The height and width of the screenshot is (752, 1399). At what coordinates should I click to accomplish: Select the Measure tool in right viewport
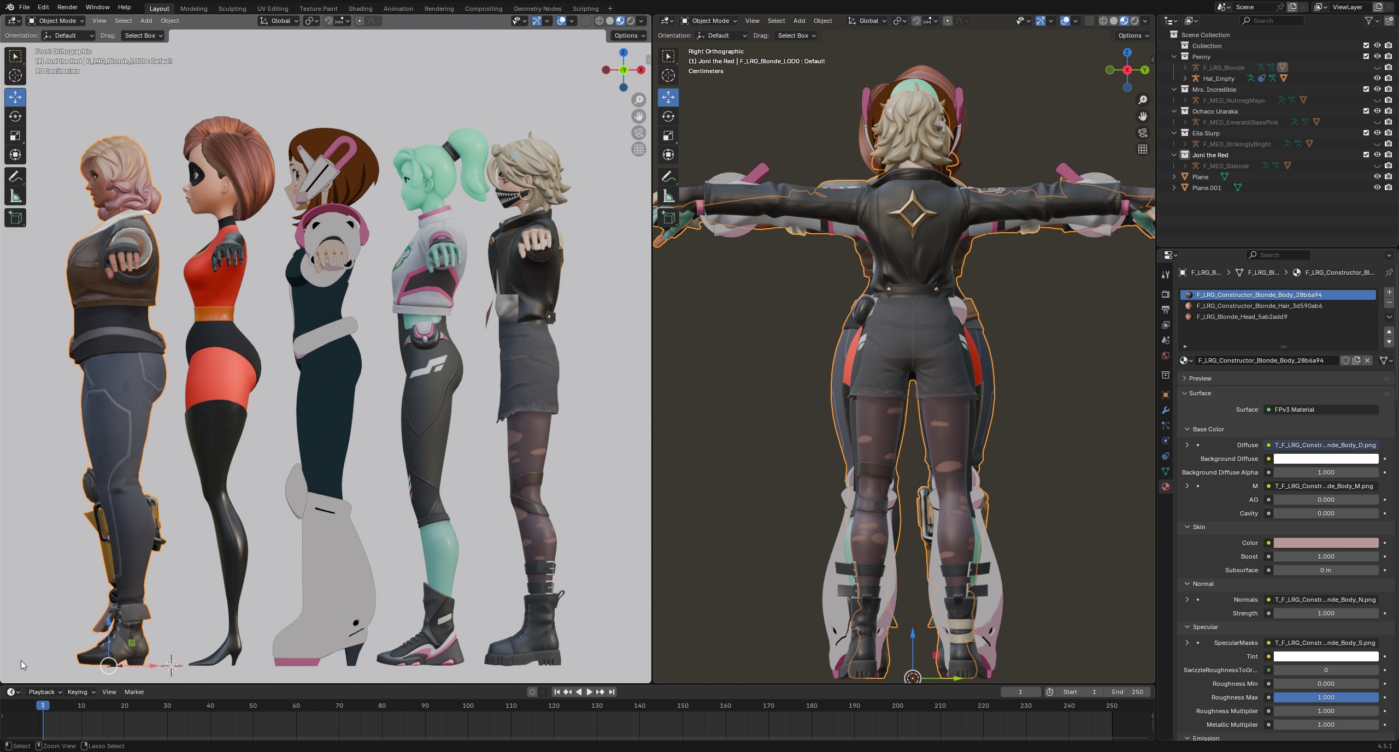[668, 196]
